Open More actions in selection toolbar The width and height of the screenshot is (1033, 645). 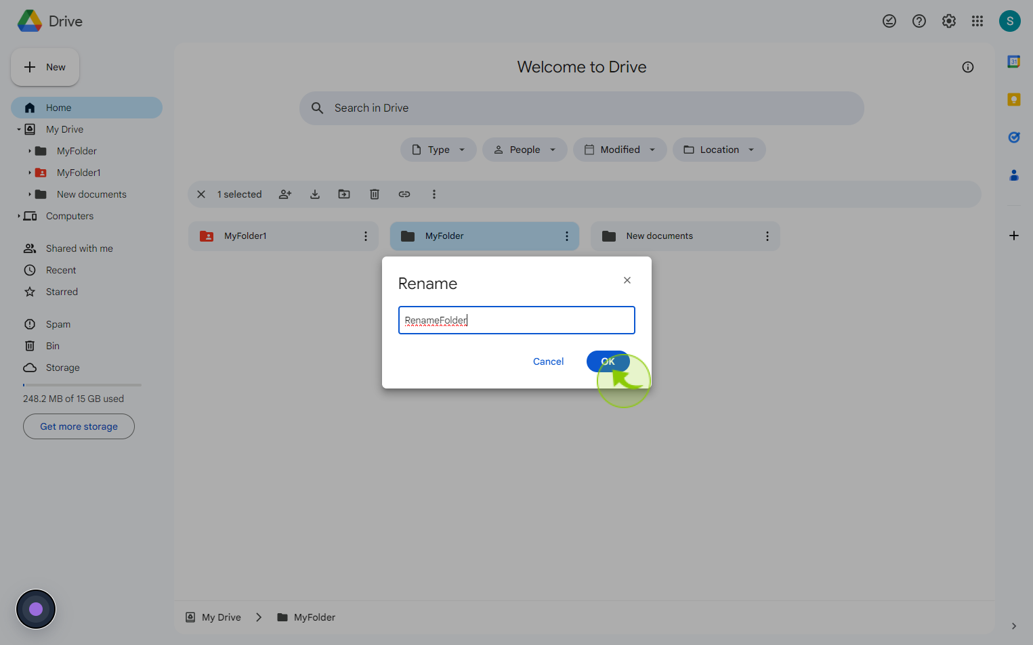434,194
